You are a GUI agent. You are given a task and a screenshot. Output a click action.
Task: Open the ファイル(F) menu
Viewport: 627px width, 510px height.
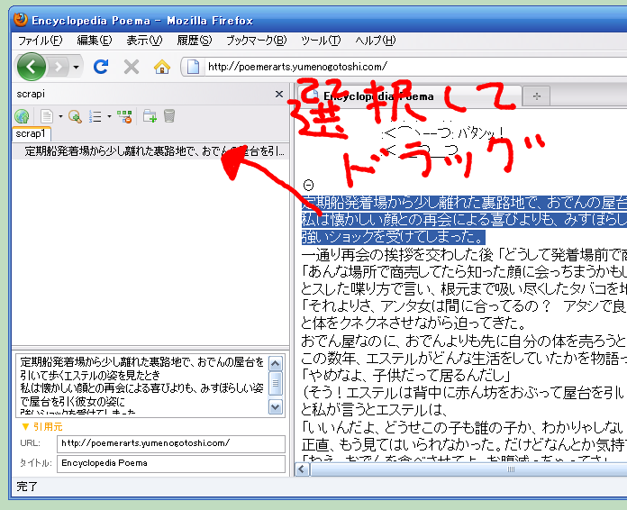pyautogui.click(x=41, y=41)
